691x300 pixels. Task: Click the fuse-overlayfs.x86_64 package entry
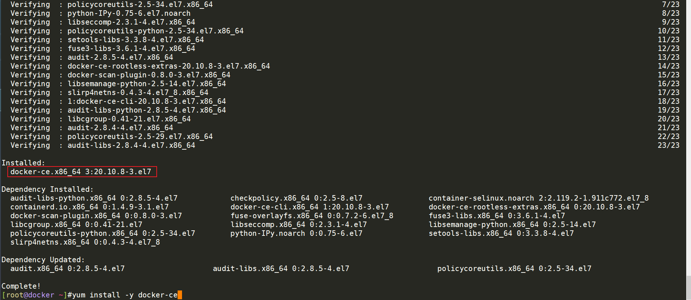[x=312, y=216]
